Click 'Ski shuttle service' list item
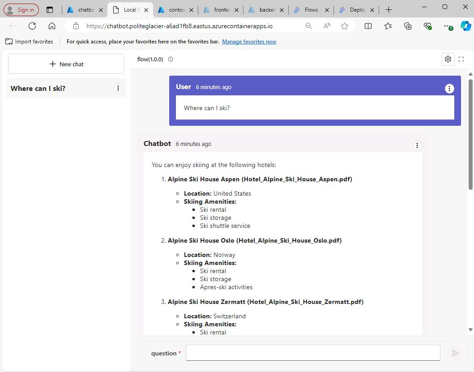The width and height of the screenshot is (474, 372). tap(225, 226)
